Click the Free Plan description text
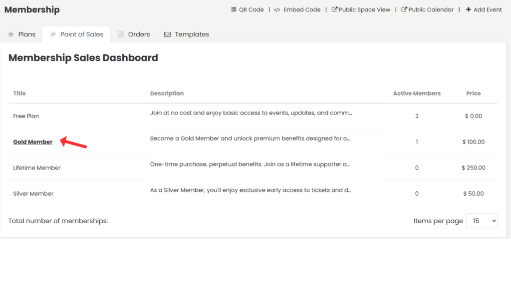Screen dimensions: 511x287 coord(251,113)
